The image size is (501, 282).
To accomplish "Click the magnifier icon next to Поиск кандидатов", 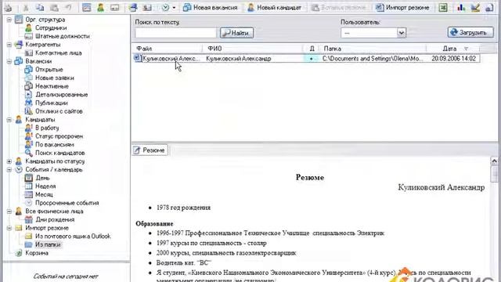I will 29,153.
